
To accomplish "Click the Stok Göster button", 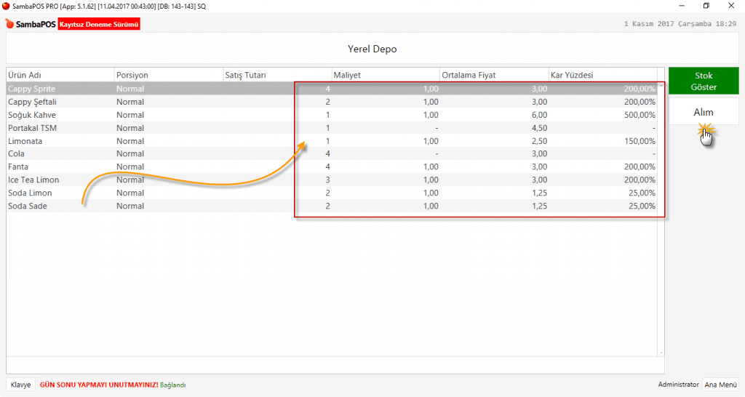I will pyautogui.click(x=704, y=81).
